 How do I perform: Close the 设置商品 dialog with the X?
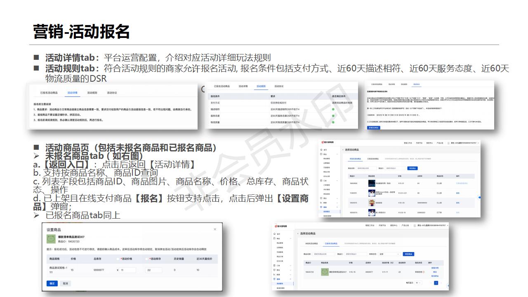pos(214,229)
